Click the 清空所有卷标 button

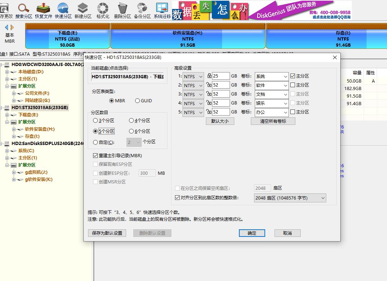point(273,121)
